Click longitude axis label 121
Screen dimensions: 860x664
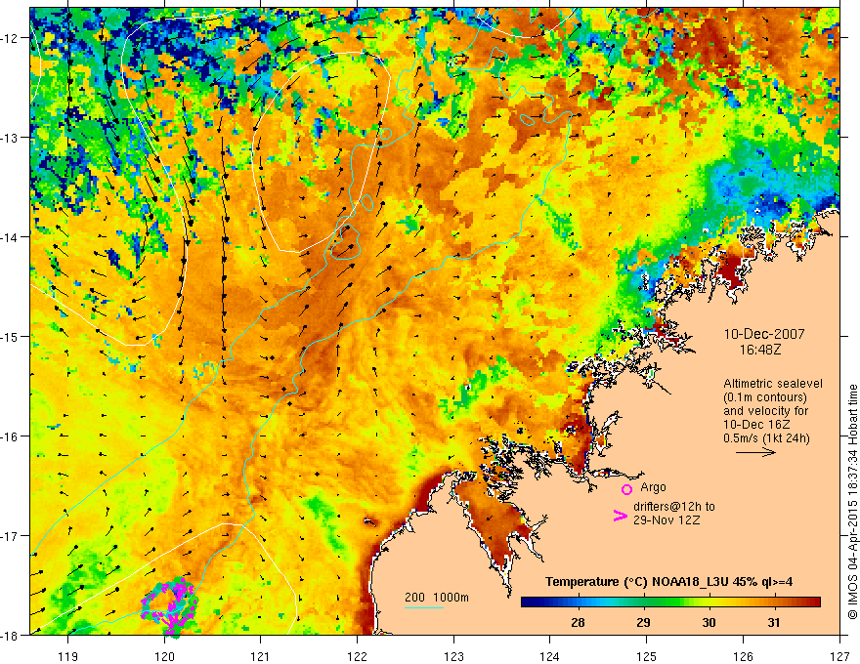coord(261,656)
